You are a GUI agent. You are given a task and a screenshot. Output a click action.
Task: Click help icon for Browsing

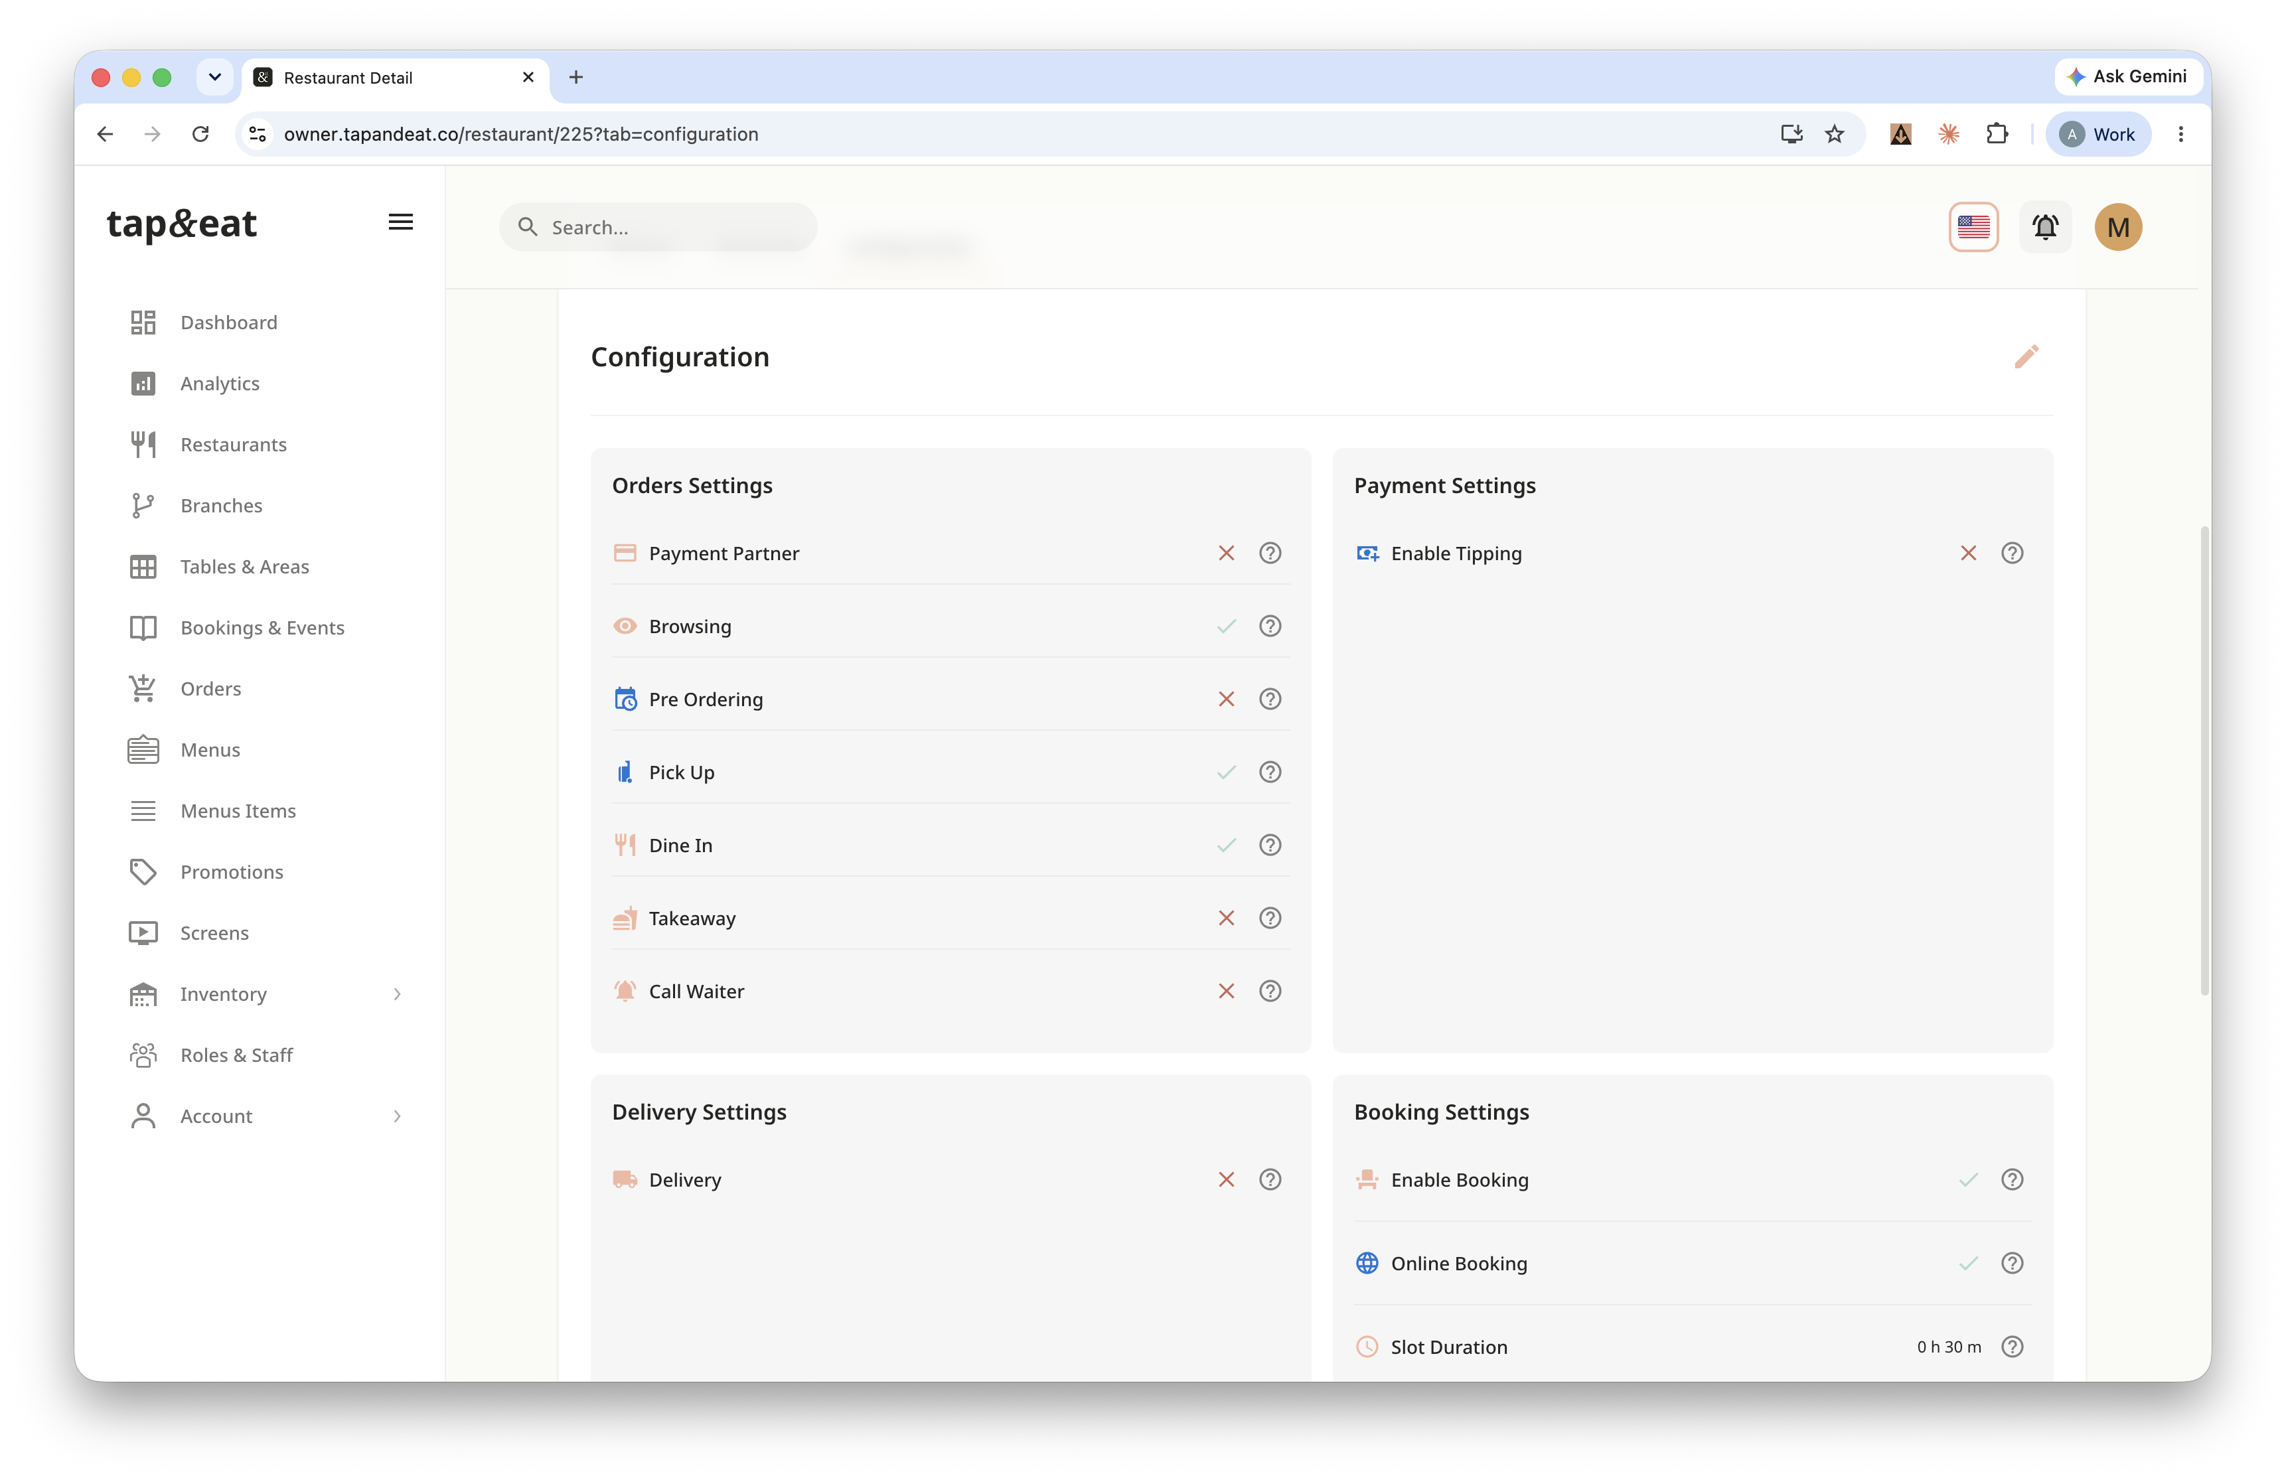[x=1270, y=627]
